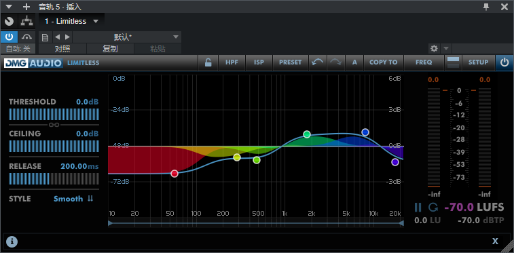Click the -70.0 LUFS readout

pyautogui.click(x=474, y=207)
